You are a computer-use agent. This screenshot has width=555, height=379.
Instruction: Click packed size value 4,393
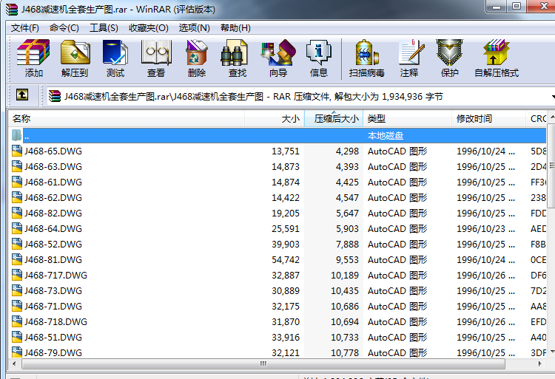click(347, 166)
